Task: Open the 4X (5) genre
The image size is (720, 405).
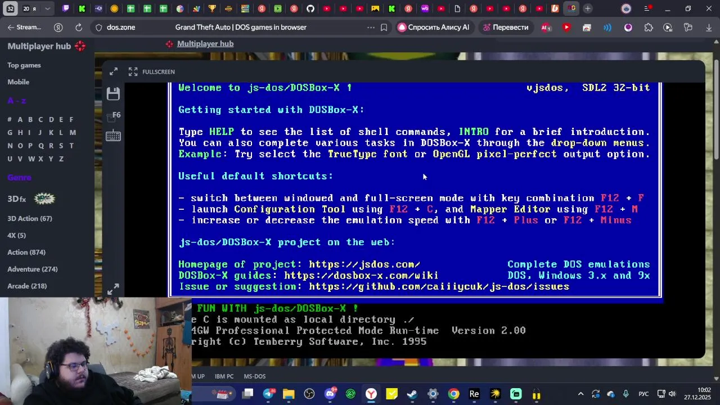Action: [17, 235]
